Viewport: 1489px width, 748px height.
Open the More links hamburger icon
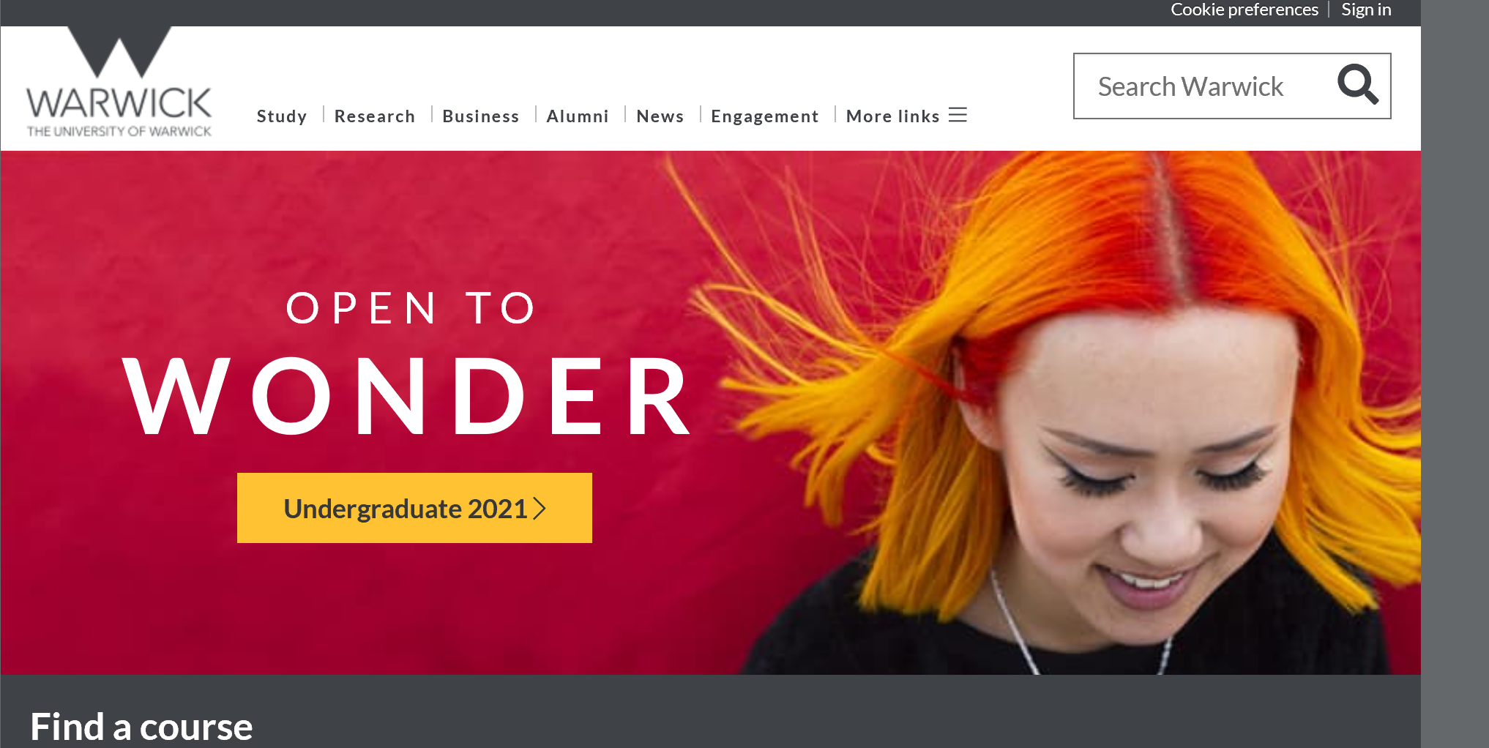click(958, 116)
